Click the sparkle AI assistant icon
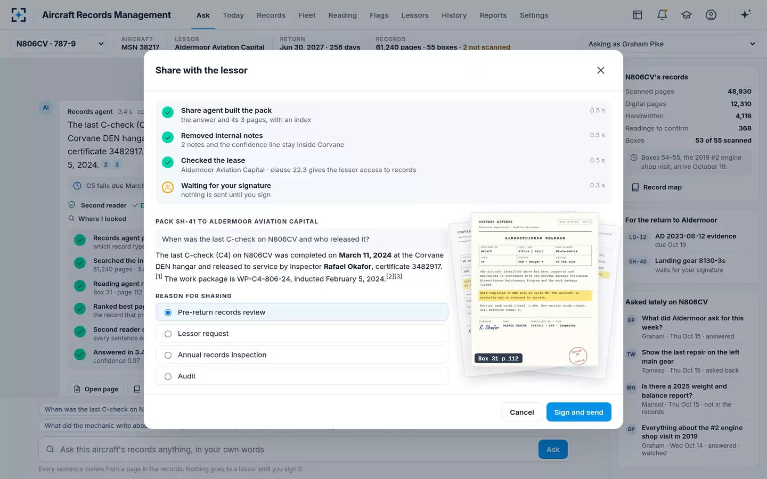The height and width of the screenshot is (479, 767). click(746, 14)
